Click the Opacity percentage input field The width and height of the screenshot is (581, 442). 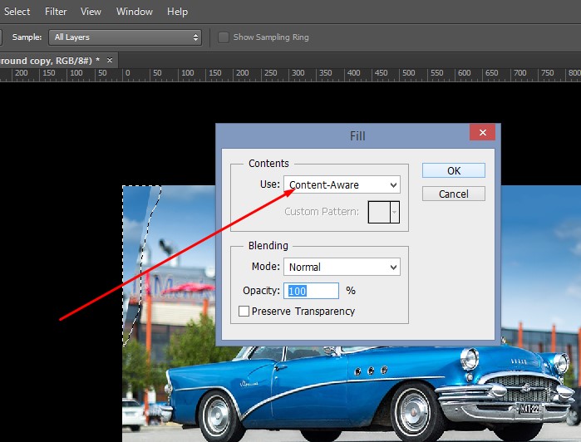(313, 291)
